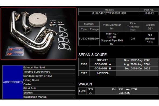Click the Weight column header
Image resolution: width=159 pixels, height=106 pixels.
pos(150,26)
